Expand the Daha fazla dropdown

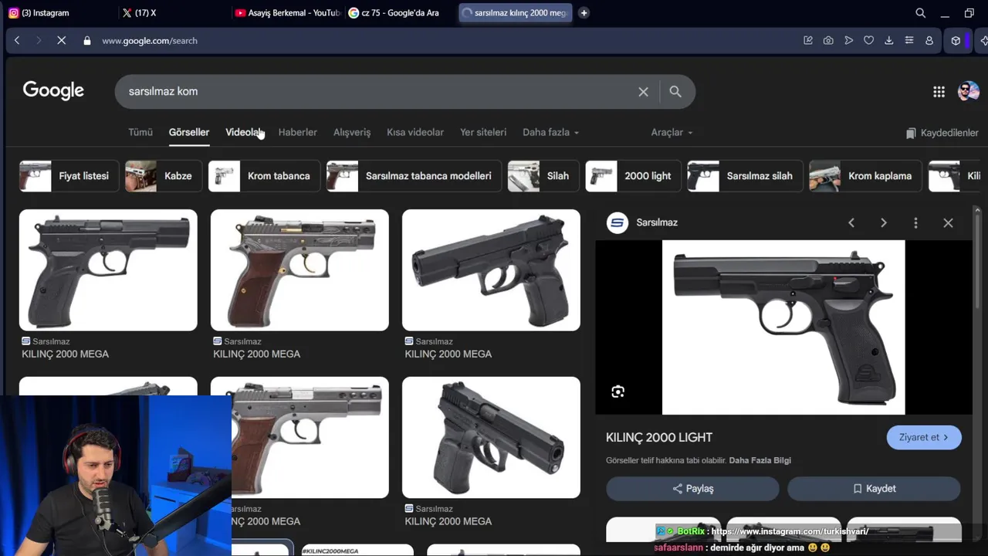point(550,132)
